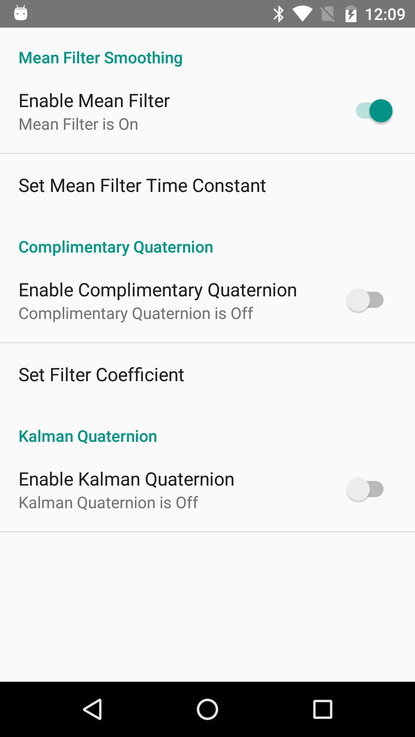Tap the no-SIM card status icon
The image size is (415, 737).
pyautogui.click(x=328, y=15)
